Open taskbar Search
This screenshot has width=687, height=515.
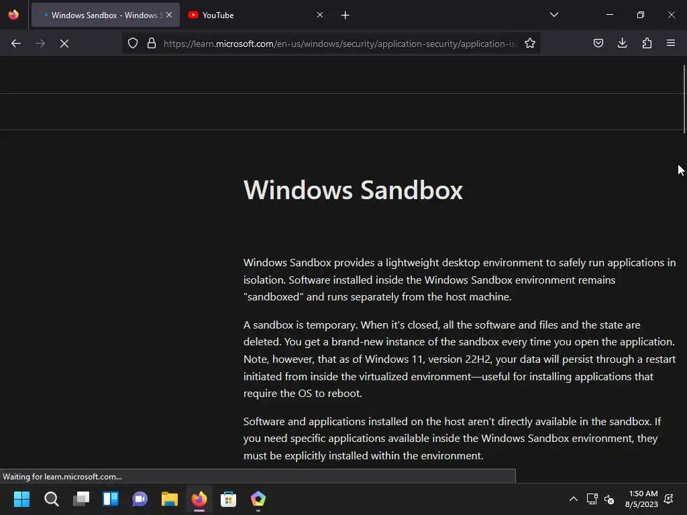[51, 499]
